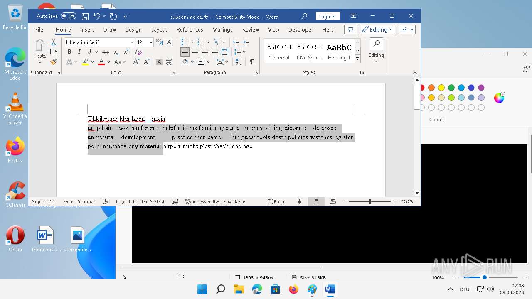Open the search magnifier in title bar

coord(304,16)
